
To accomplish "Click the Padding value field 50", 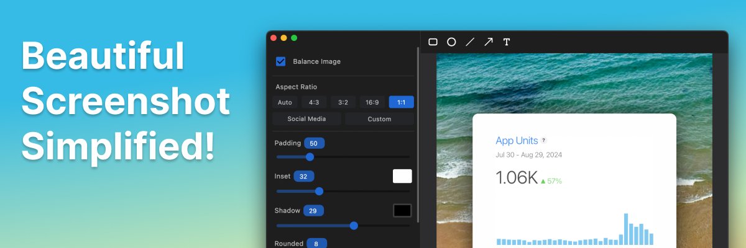I will [314, 143].
